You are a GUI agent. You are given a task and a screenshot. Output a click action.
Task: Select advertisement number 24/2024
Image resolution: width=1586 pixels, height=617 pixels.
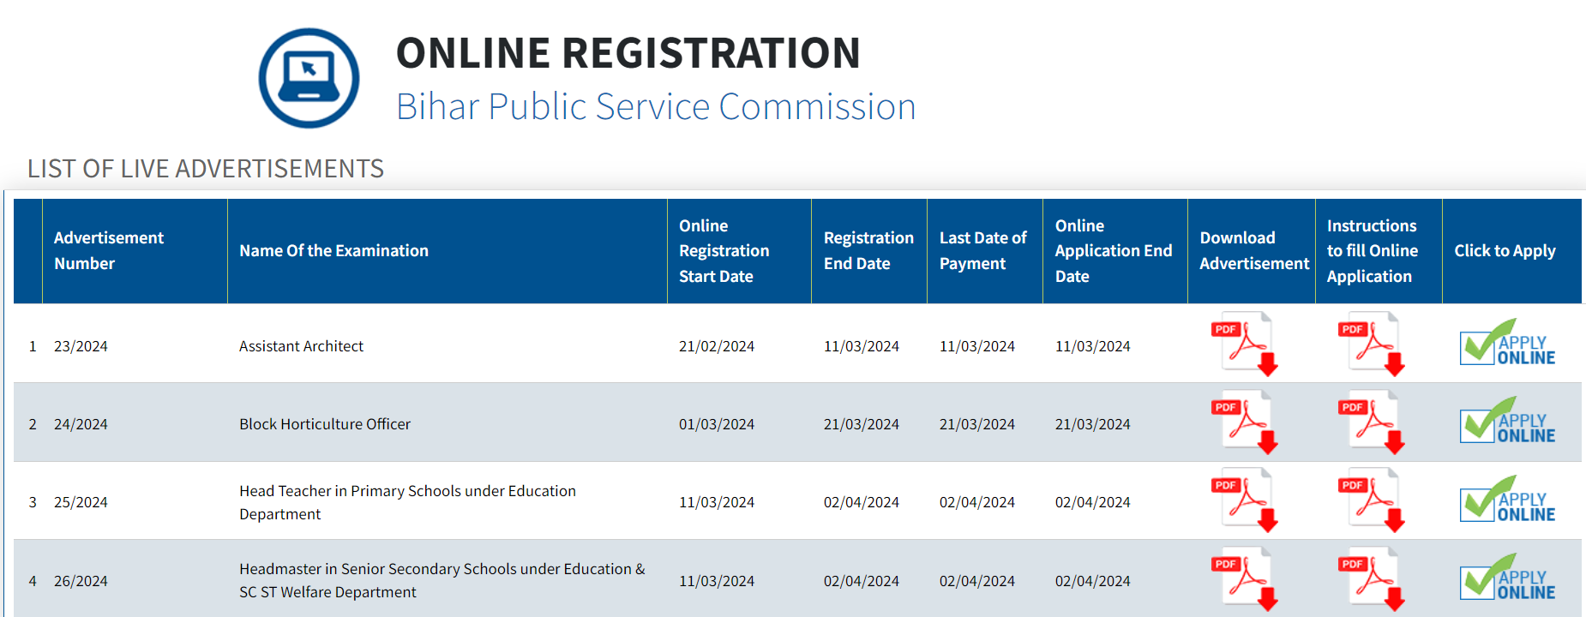click(81, 424)
